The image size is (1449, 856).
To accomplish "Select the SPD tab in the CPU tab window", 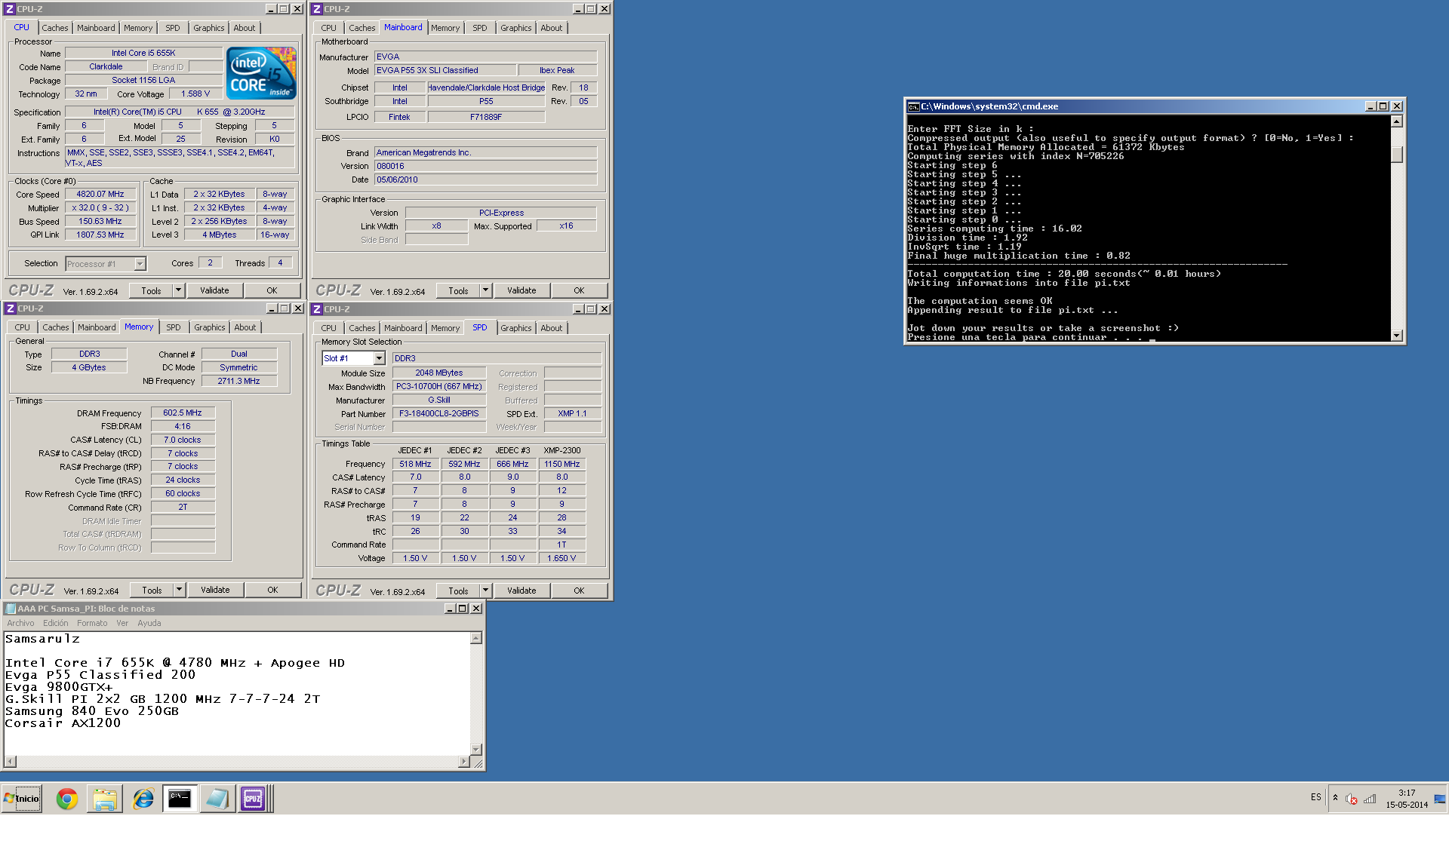I will (x=173, y=28).
